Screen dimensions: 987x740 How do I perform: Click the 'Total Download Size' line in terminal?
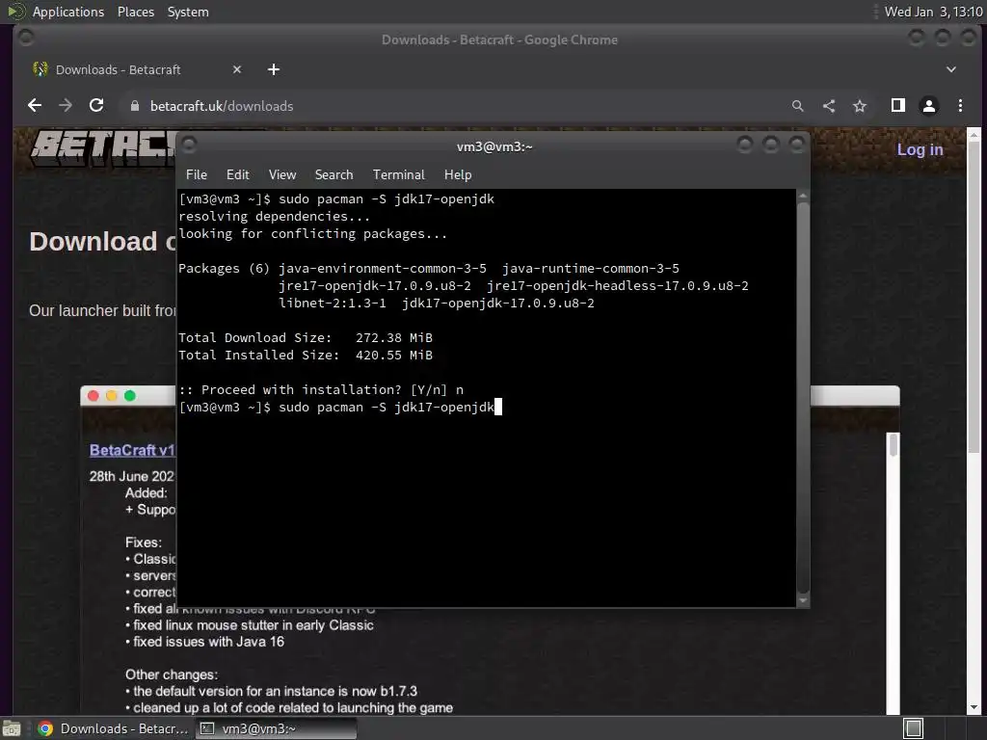click(x=306, y=338)
